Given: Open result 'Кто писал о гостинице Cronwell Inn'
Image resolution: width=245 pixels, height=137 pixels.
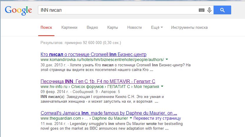Looking at the screenshot, I should point(94,54).
